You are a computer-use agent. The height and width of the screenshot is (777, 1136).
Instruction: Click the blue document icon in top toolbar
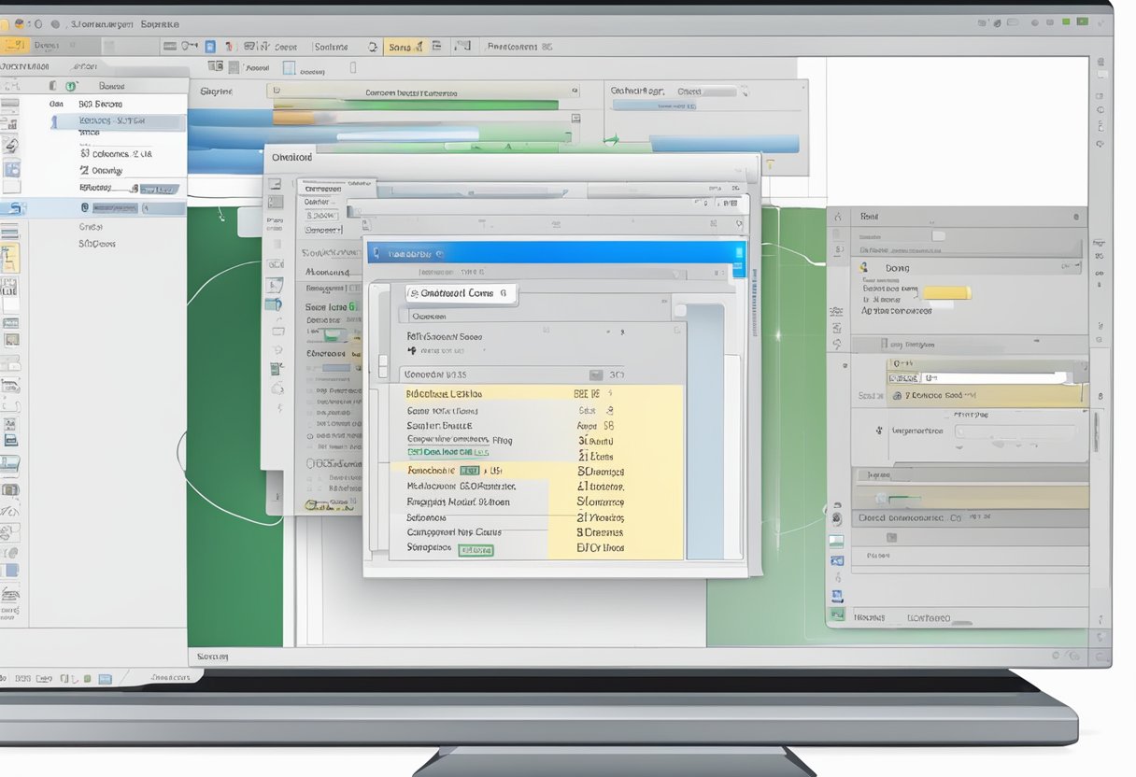pos(210,46)
